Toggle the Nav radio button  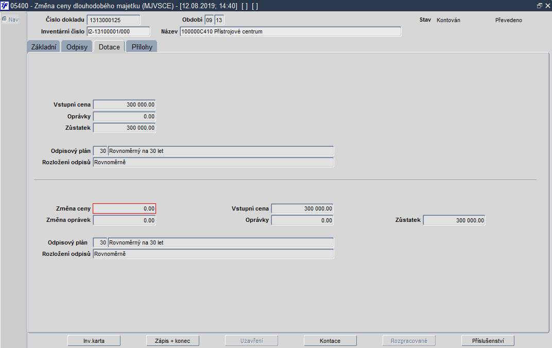[5, 20]
